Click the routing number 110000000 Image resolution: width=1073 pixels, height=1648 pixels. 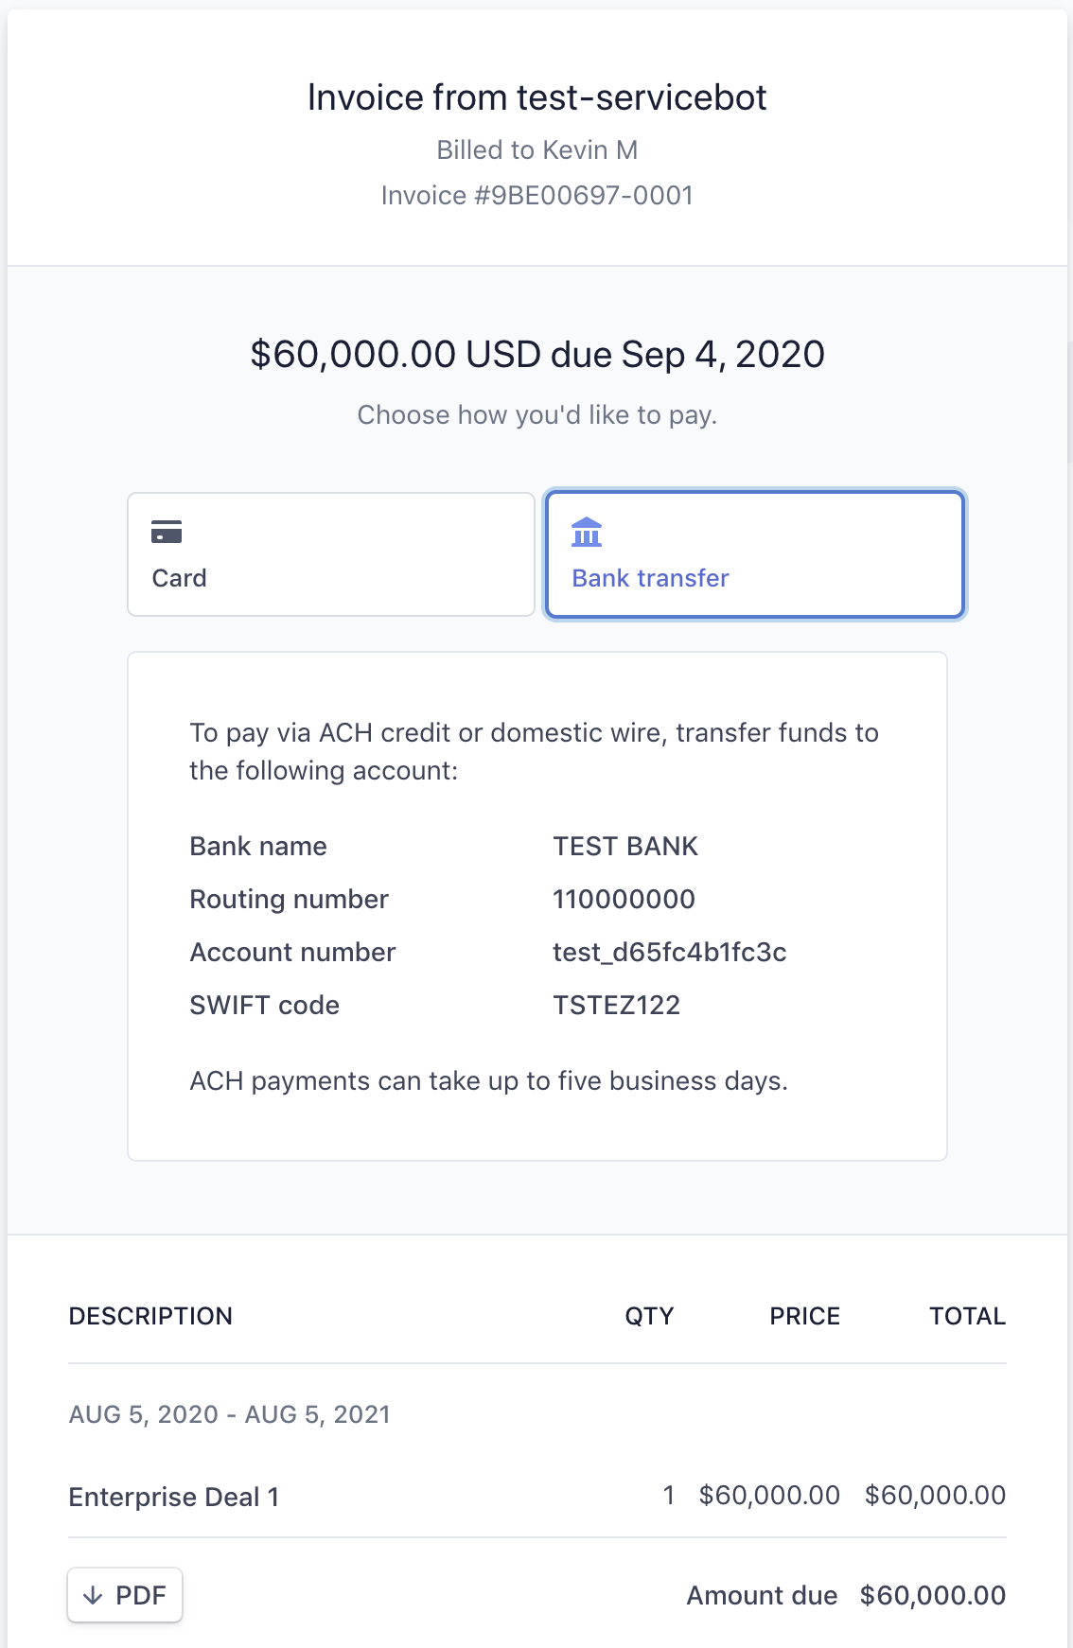624,899
